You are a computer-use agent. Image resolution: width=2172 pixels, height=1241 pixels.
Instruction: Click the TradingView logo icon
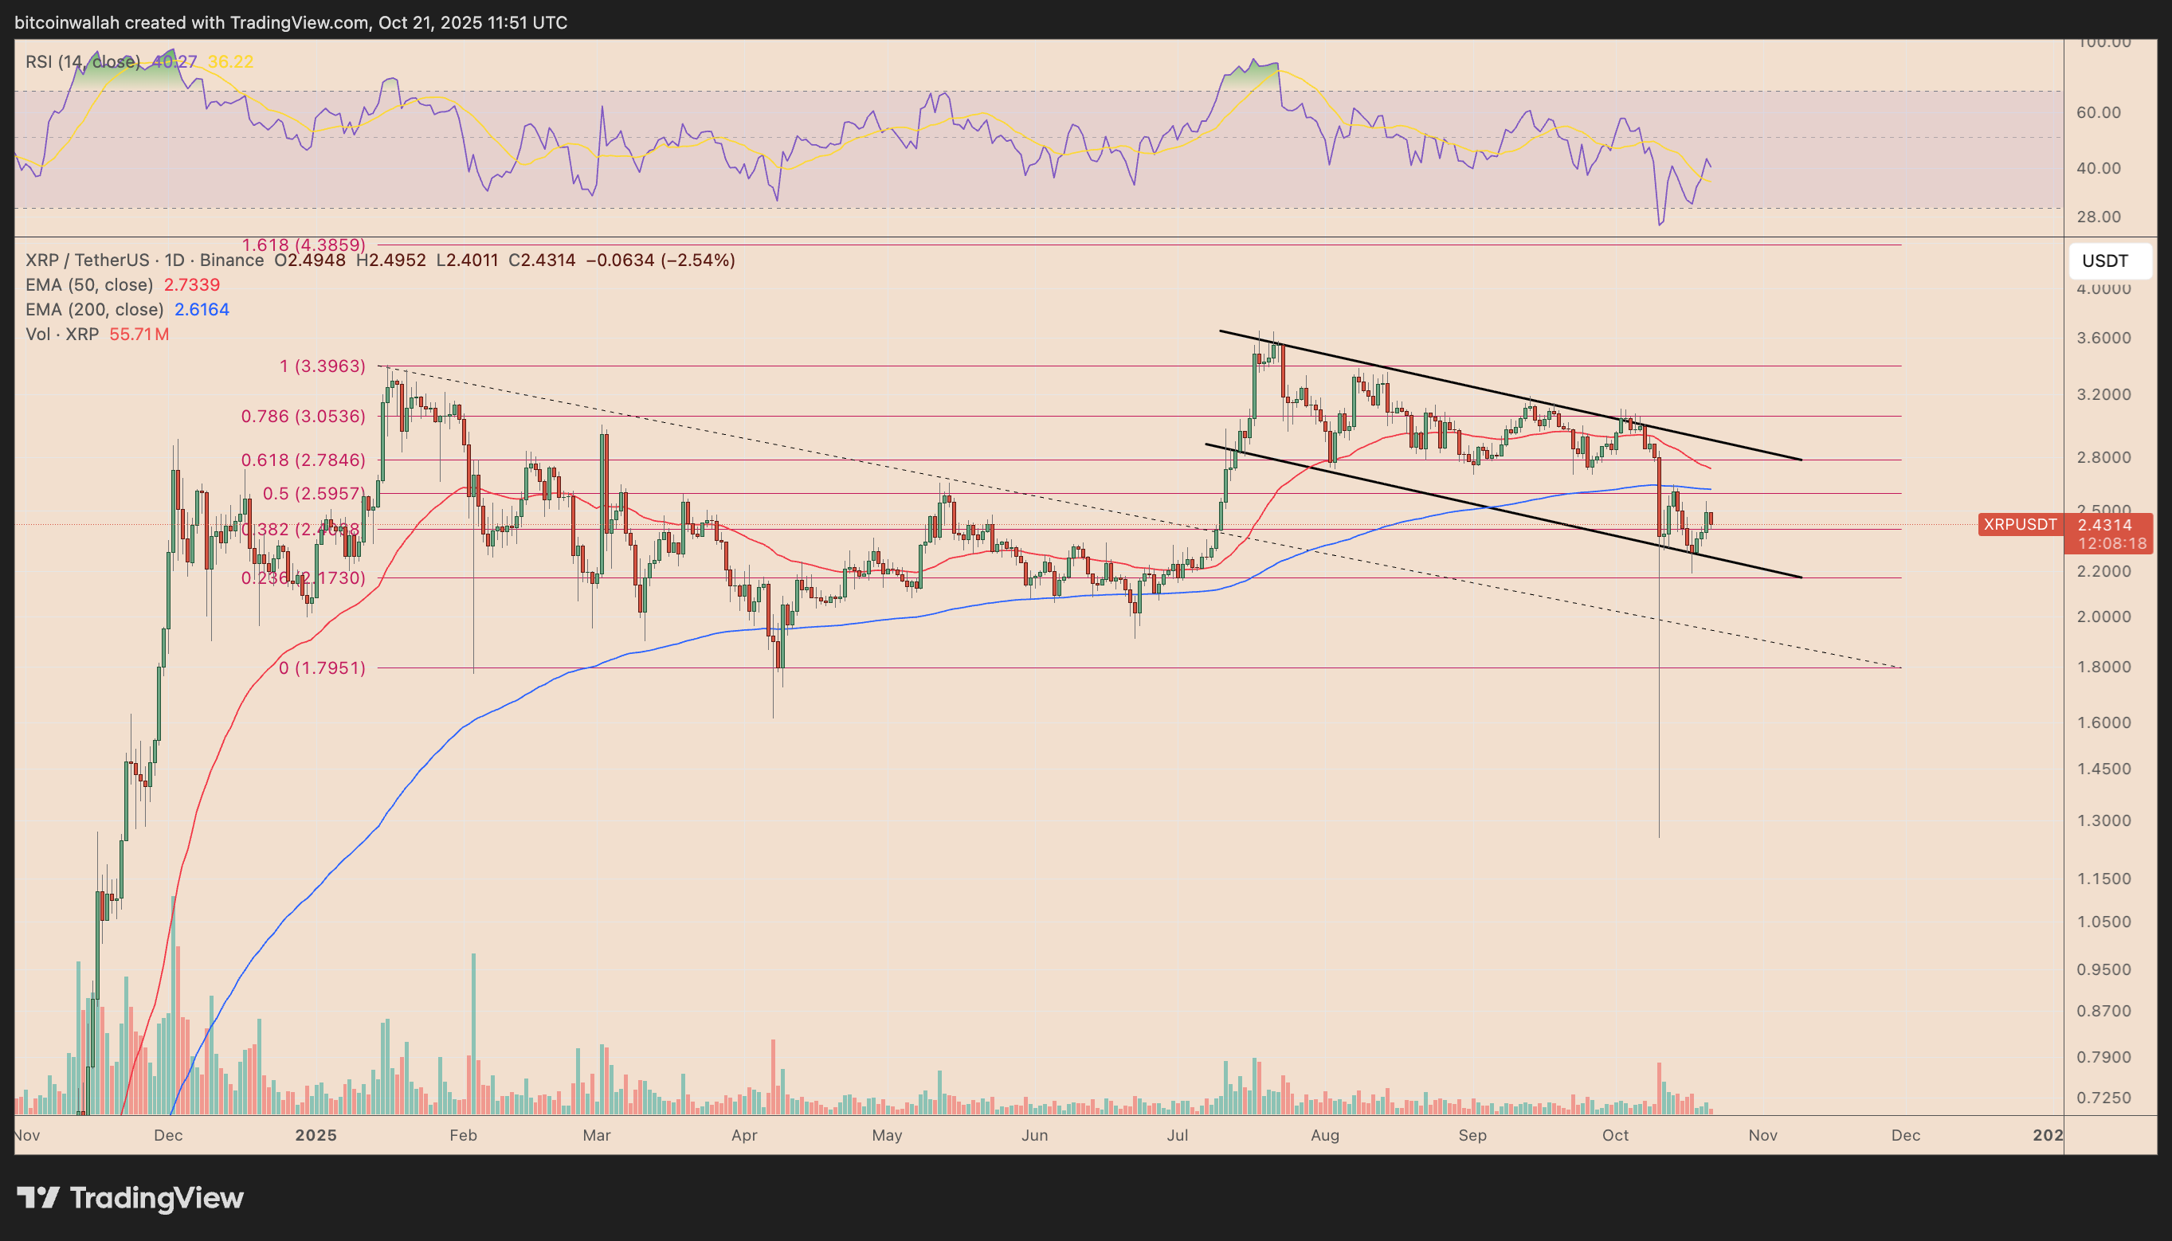click(x=38, y=1197)
